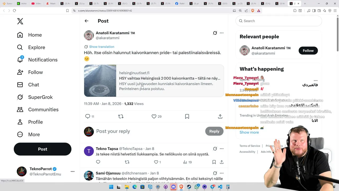
Task: Open Chat in the sidebar
Action: click(x=28, y=85)
